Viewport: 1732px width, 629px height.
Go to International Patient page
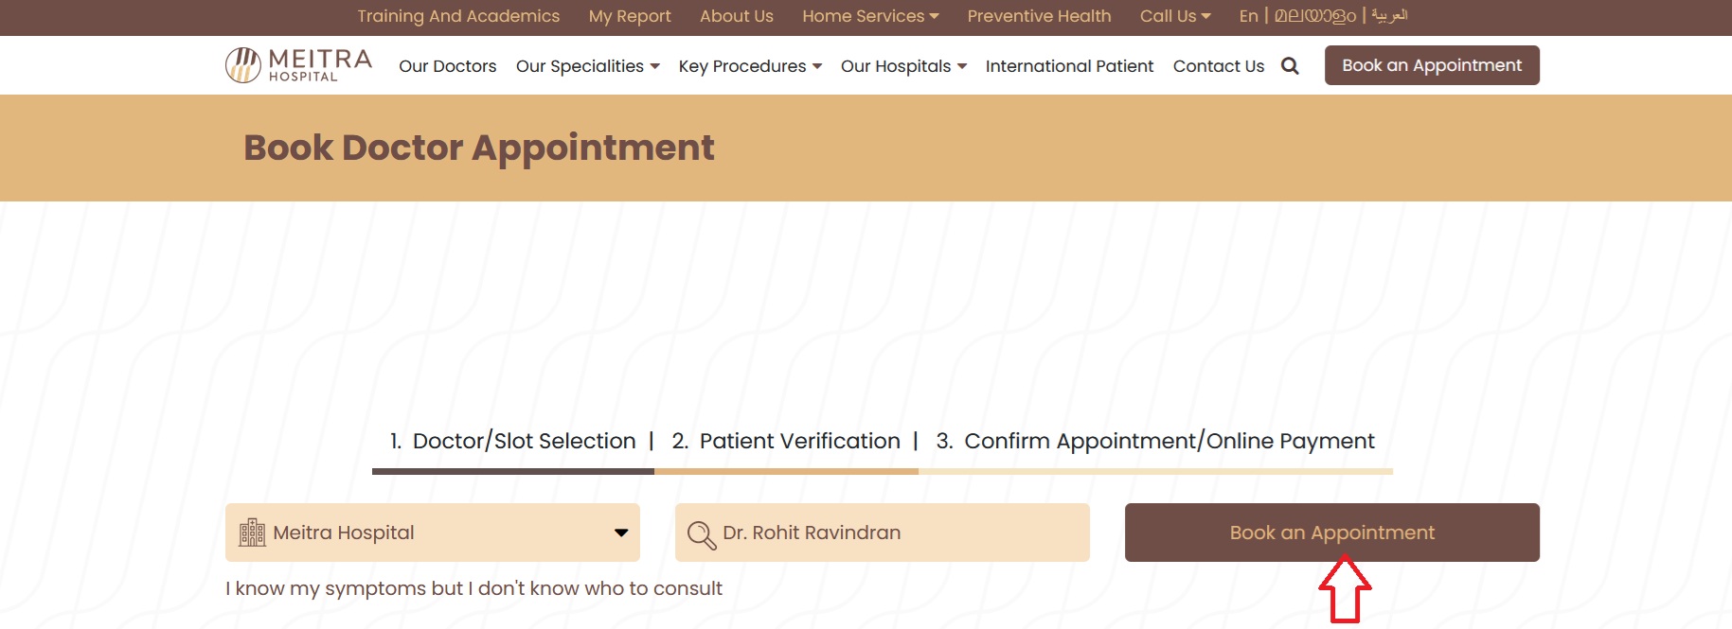(1069, 66)
